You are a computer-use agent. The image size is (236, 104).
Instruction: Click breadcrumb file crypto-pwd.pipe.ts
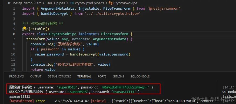click(89, 3)
